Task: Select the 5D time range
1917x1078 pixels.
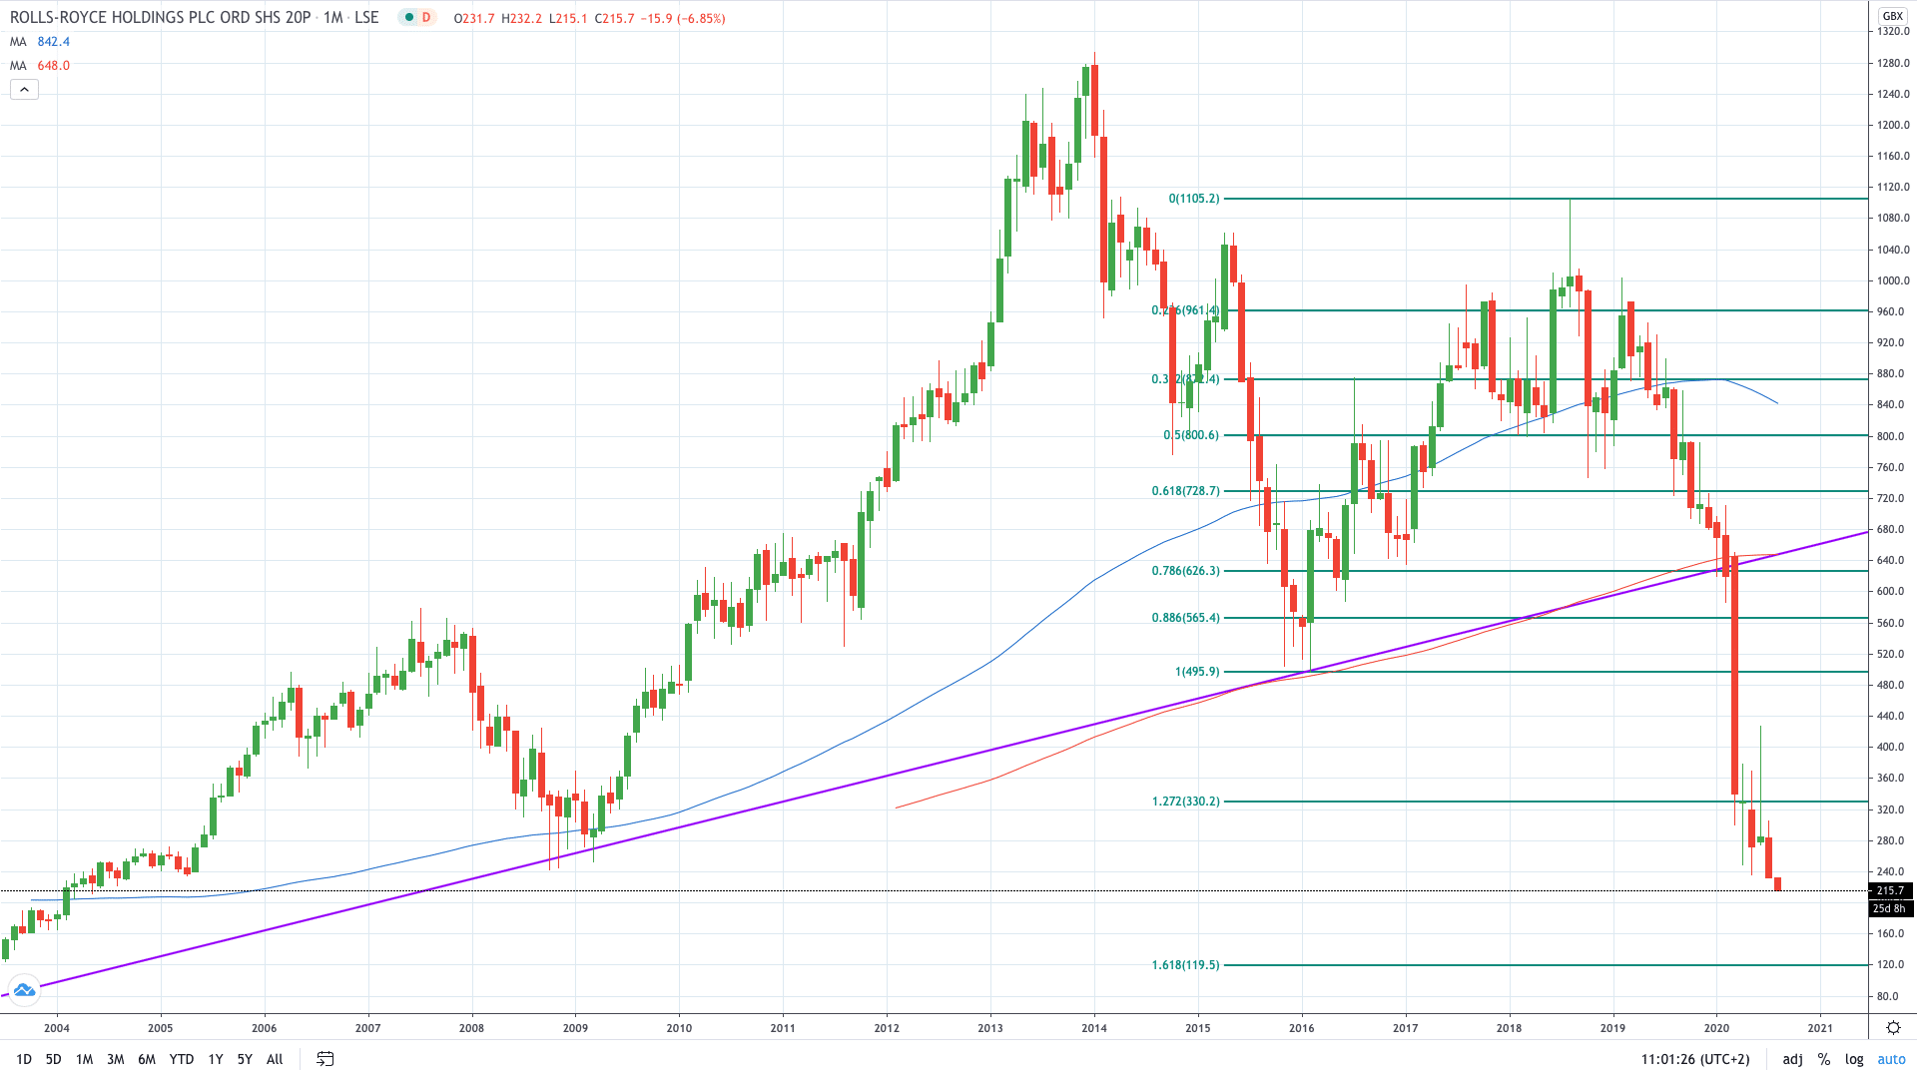Action: (x=54, y=1059)
